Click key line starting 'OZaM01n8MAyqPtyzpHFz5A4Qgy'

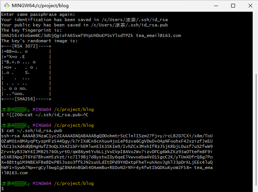107,141
